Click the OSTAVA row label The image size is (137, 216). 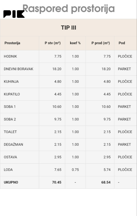10,157
